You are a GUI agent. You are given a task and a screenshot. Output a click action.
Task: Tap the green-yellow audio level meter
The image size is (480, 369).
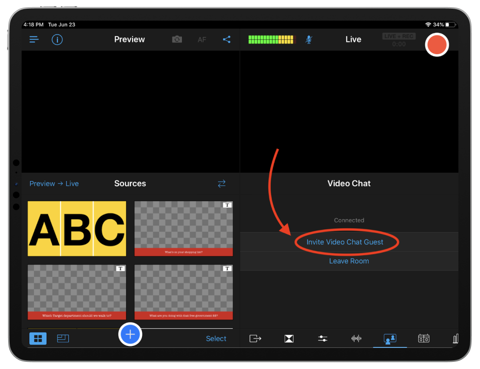[271, 39]
